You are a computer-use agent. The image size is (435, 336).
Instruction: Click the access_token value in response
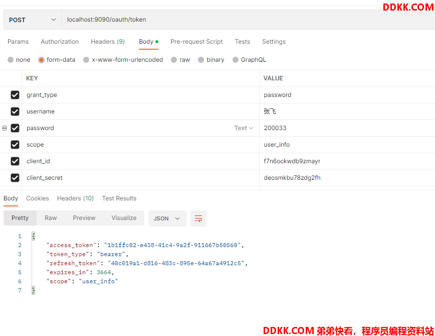click(172, 246)
